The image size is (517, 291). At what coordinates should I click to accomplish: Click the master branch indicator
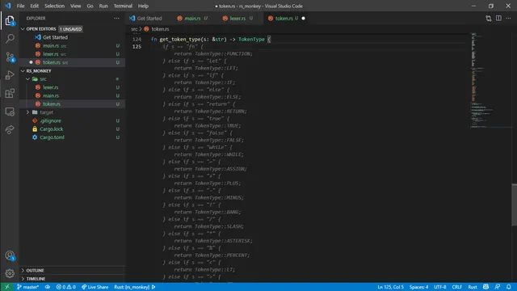(27, 287)
